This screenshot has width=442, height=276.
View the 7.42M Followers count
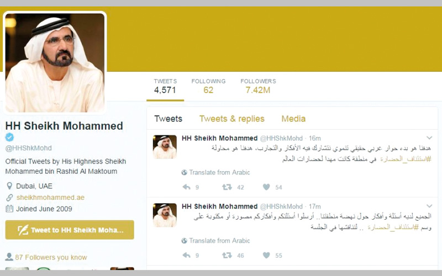pyautogui.click(x=258, y=86)
